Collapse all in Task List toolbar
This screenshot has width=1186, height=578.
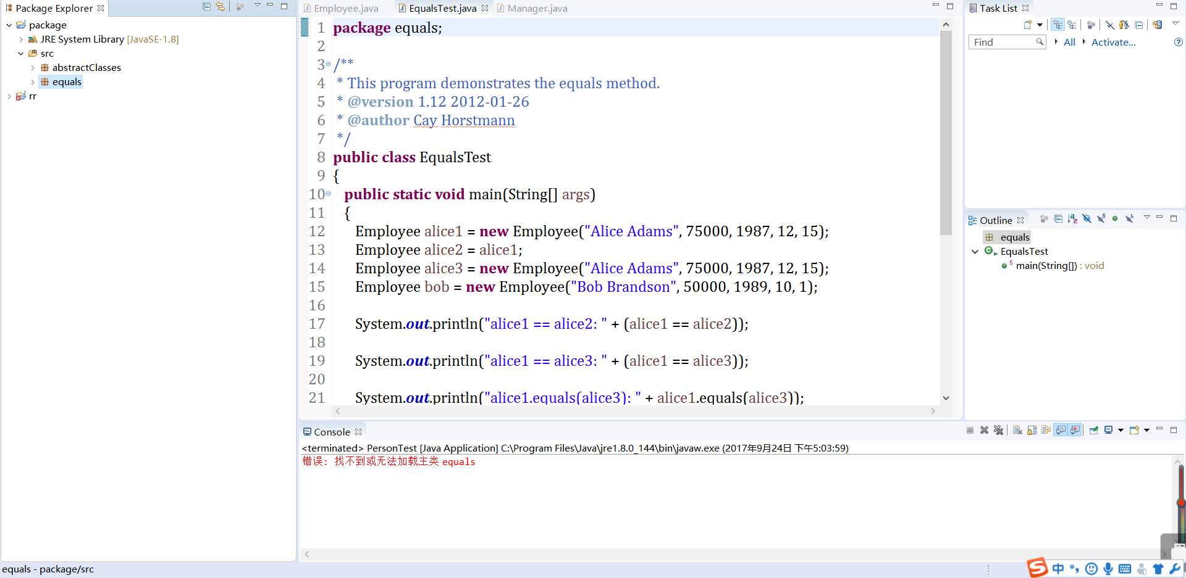click(1138, 25)
